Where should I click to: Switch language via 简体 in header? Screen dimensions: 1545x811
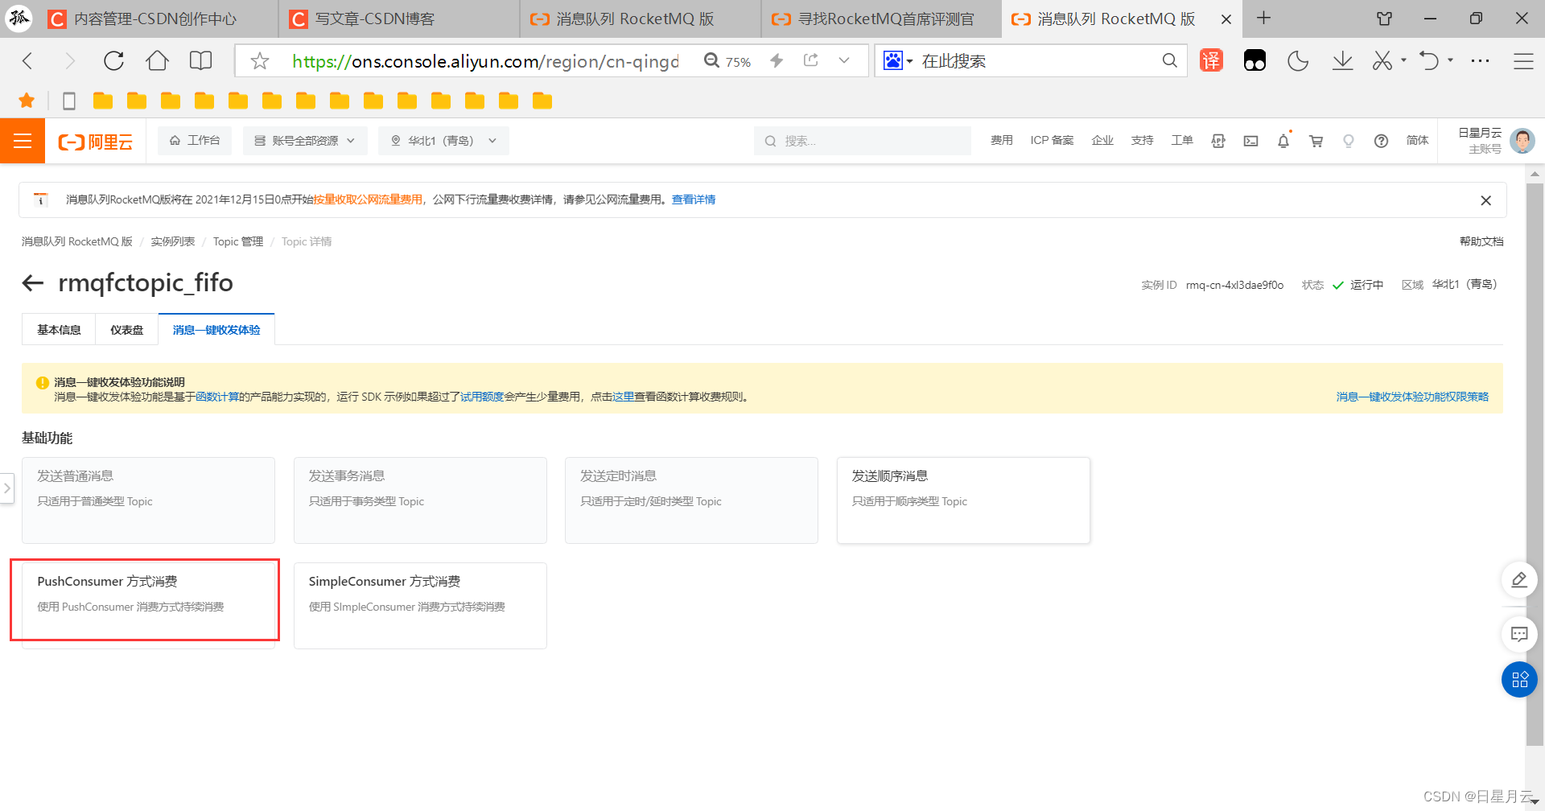(x=1417, y=141)
